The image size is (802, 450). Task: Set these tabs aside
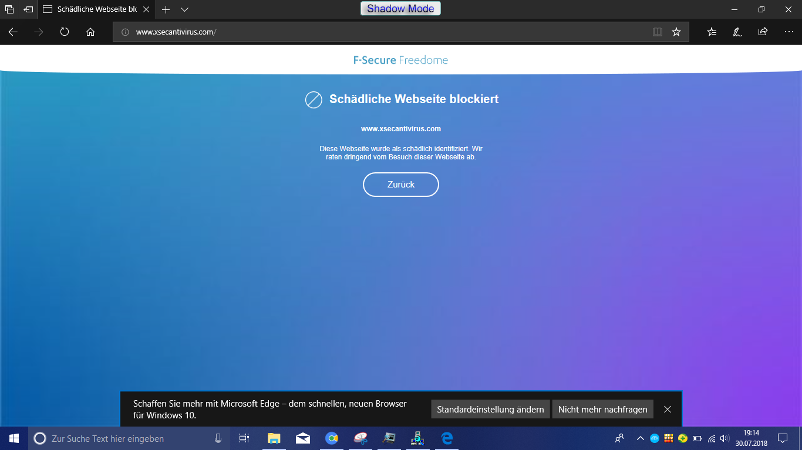[x=28, y=9]
